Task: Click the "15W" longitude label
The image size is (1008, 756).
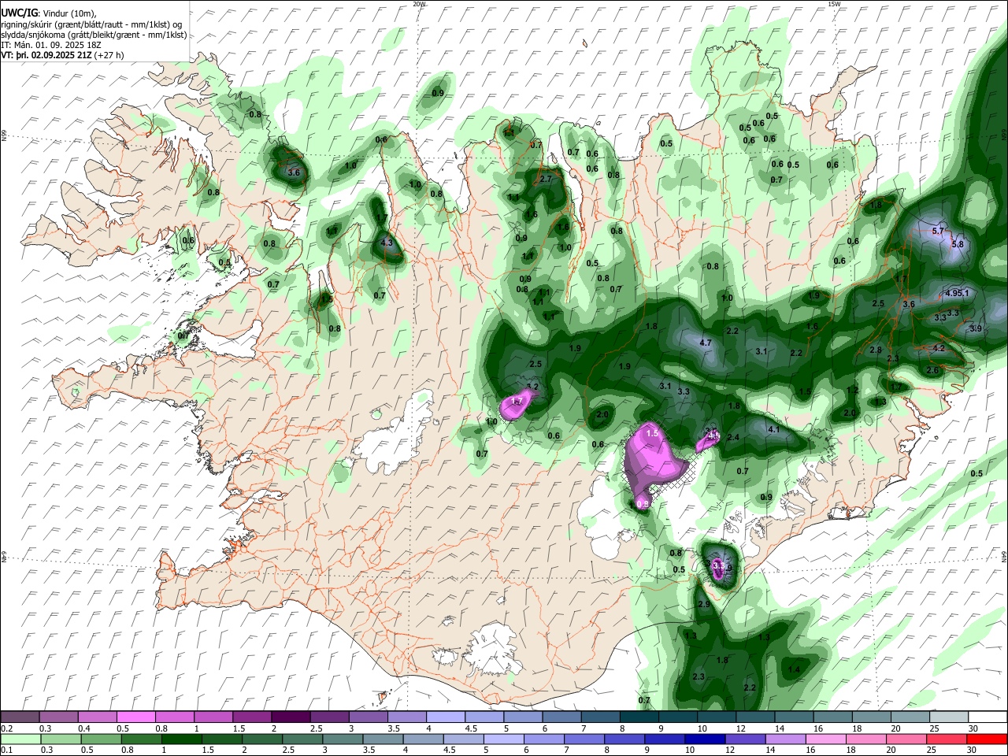Action: 834,4
